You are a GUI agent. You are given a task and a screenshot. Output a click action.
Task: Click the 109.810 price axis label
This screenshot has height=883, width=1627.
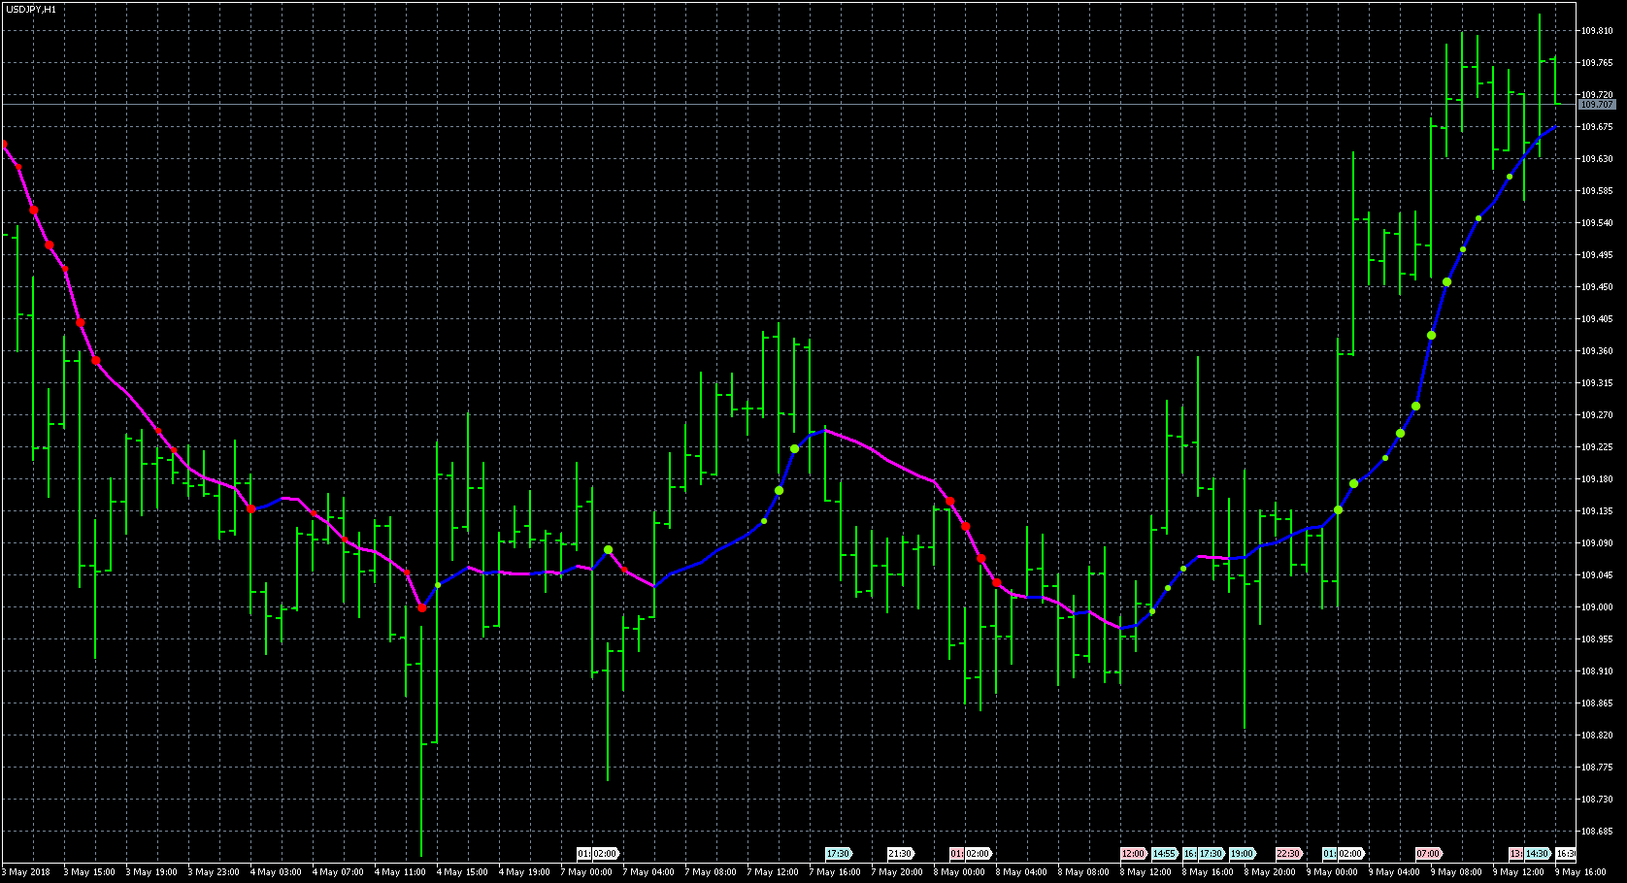tap(1597, 31)
